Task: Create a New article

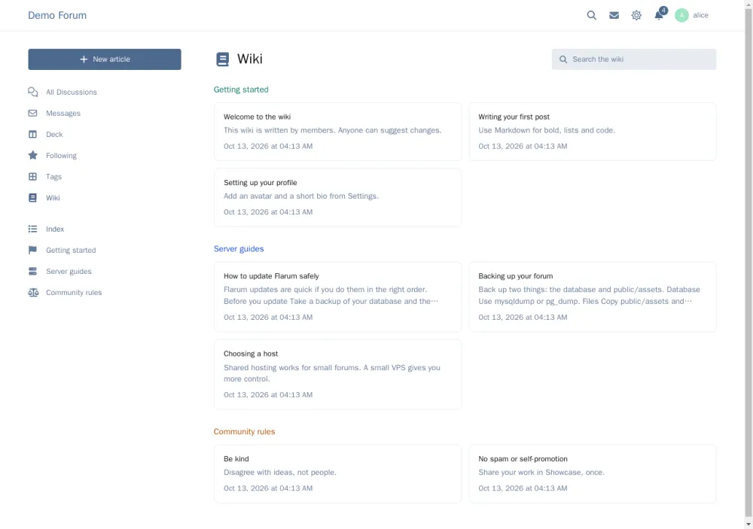Action: point(105,59)
